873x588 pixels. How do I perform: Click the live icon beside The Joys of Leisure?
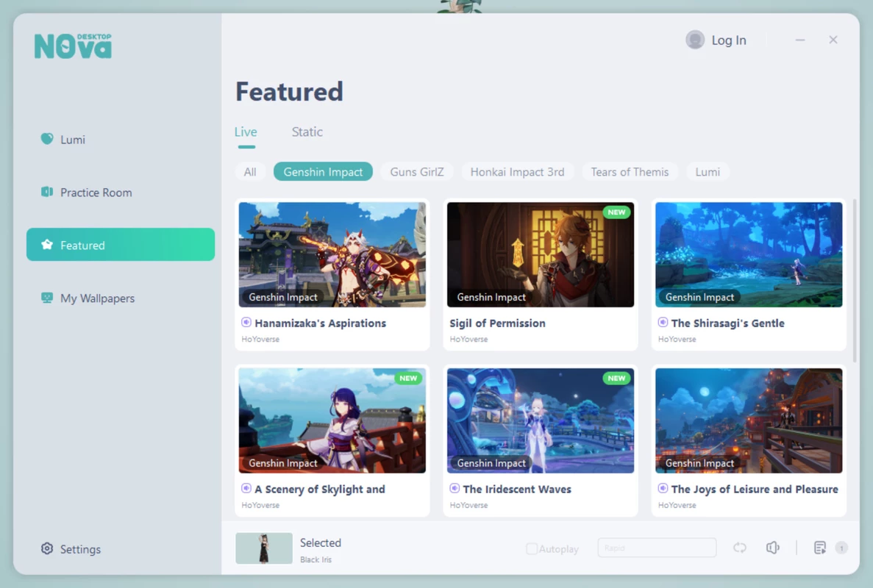click(663, 489)
